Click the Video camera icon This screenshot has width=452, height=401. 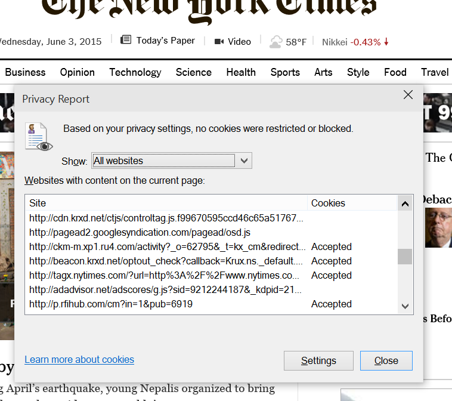[219, 42]
